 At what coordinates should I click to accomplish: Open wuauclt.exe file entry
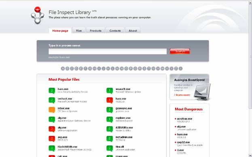pos(123,89)
